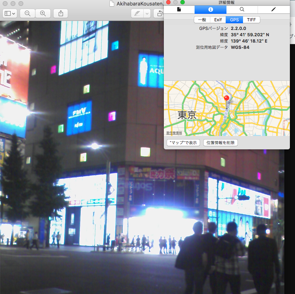Viewport: 295px width, 294px height.
Task: Click the "マップ"で表示 button
Action: click(183, 143)
